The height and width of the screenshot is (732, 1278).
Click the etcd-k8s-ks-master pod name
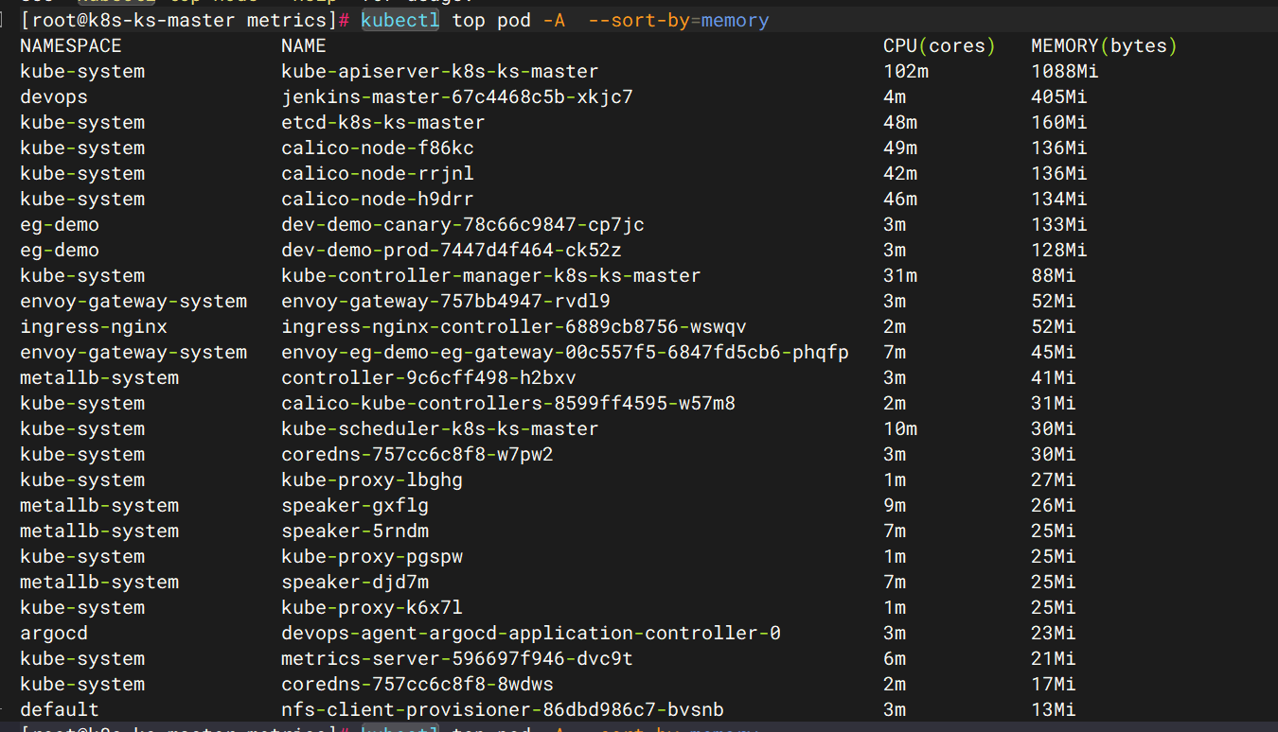pyautogui.click(x=382, y=122)
